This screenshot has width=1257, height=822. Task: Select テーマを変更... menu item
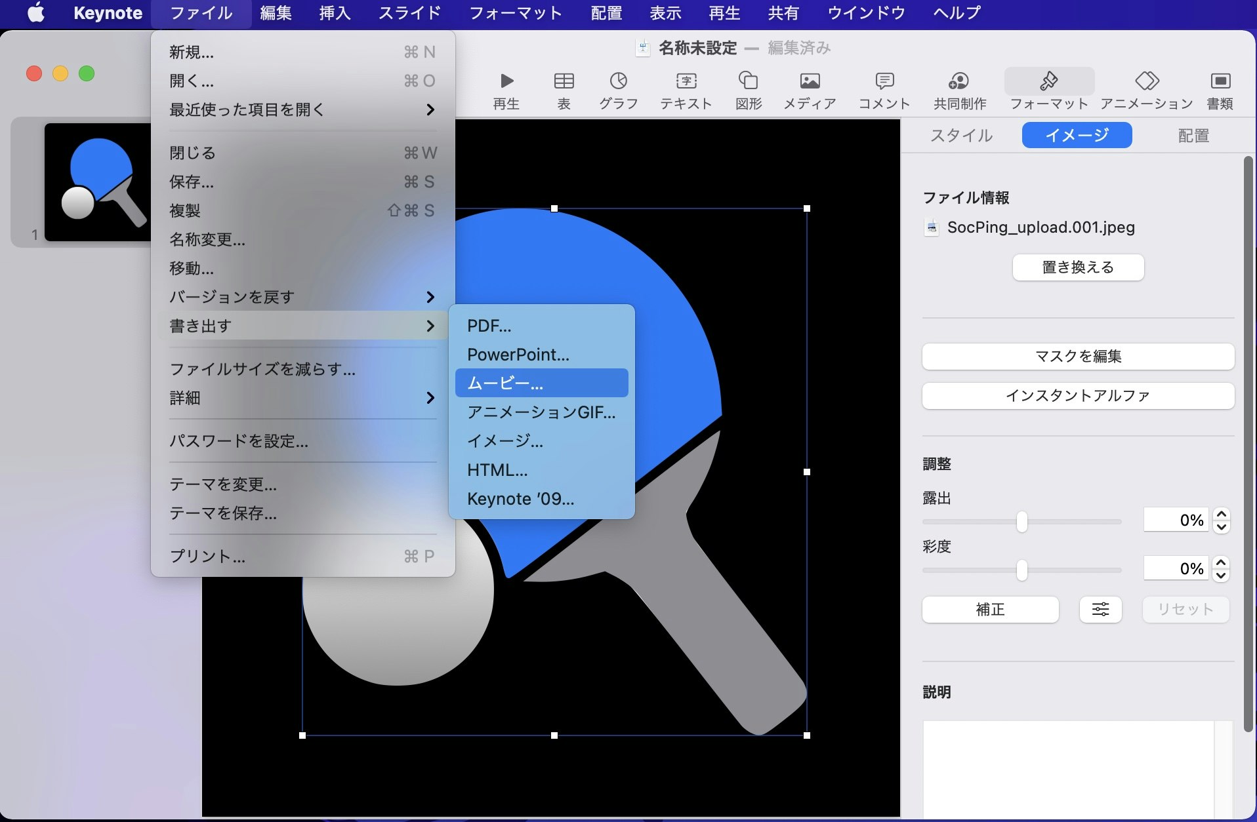302,484
